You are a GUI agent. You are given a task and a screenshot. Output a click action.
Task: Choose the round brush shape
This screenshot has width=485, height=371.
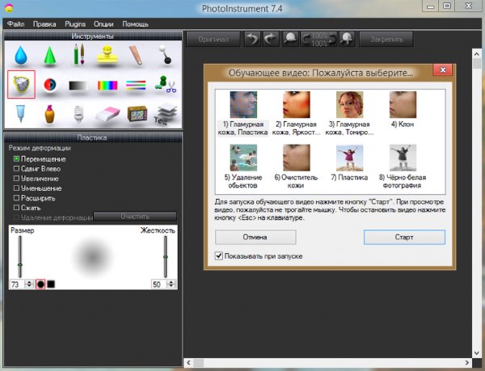40,284
